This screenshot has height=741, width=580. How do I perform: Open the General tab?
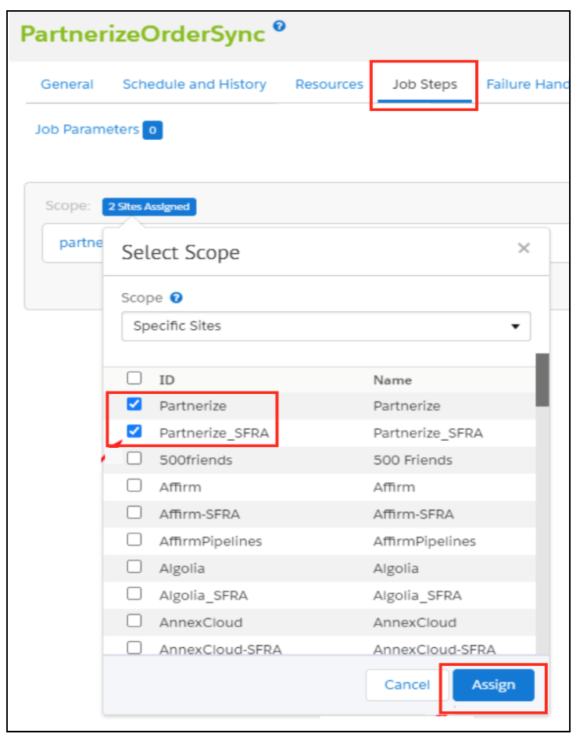point(67,84)
